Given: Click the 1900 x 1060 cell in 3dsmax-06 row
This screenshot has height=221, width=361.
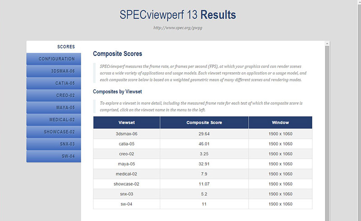Looking at the screenshot, I should coord(280,134).
